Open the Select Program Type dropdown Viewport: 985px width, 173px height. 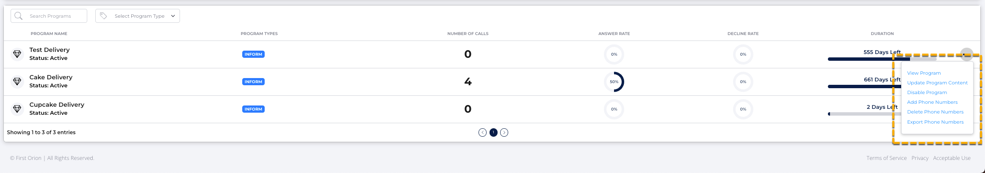click(138, 16)
